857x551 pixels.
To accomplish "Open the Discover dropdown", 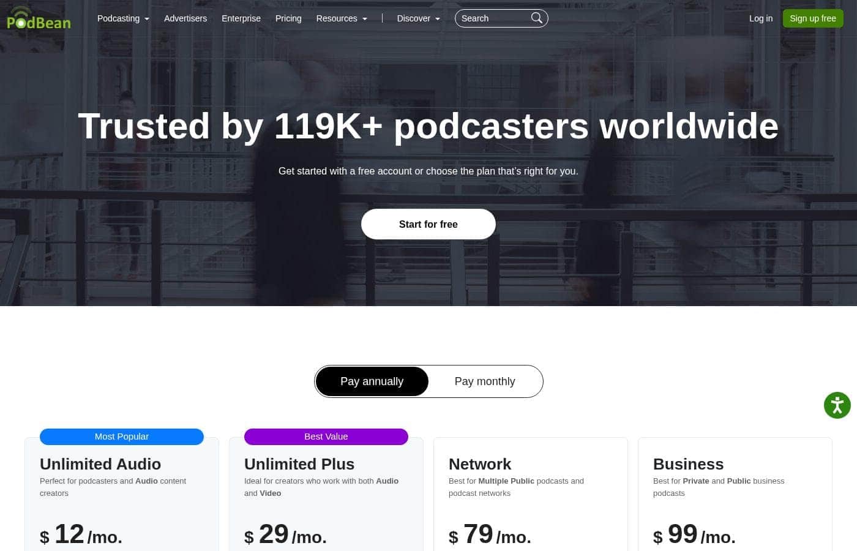I will 419,18.
